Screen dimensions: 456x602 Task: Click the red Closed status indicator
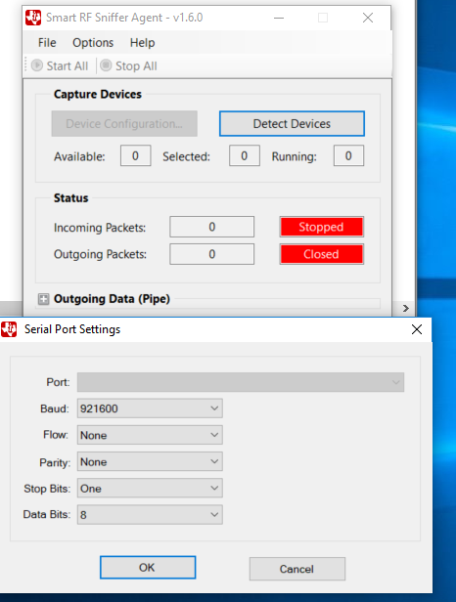pyautogui.click(x=321, y=254)
